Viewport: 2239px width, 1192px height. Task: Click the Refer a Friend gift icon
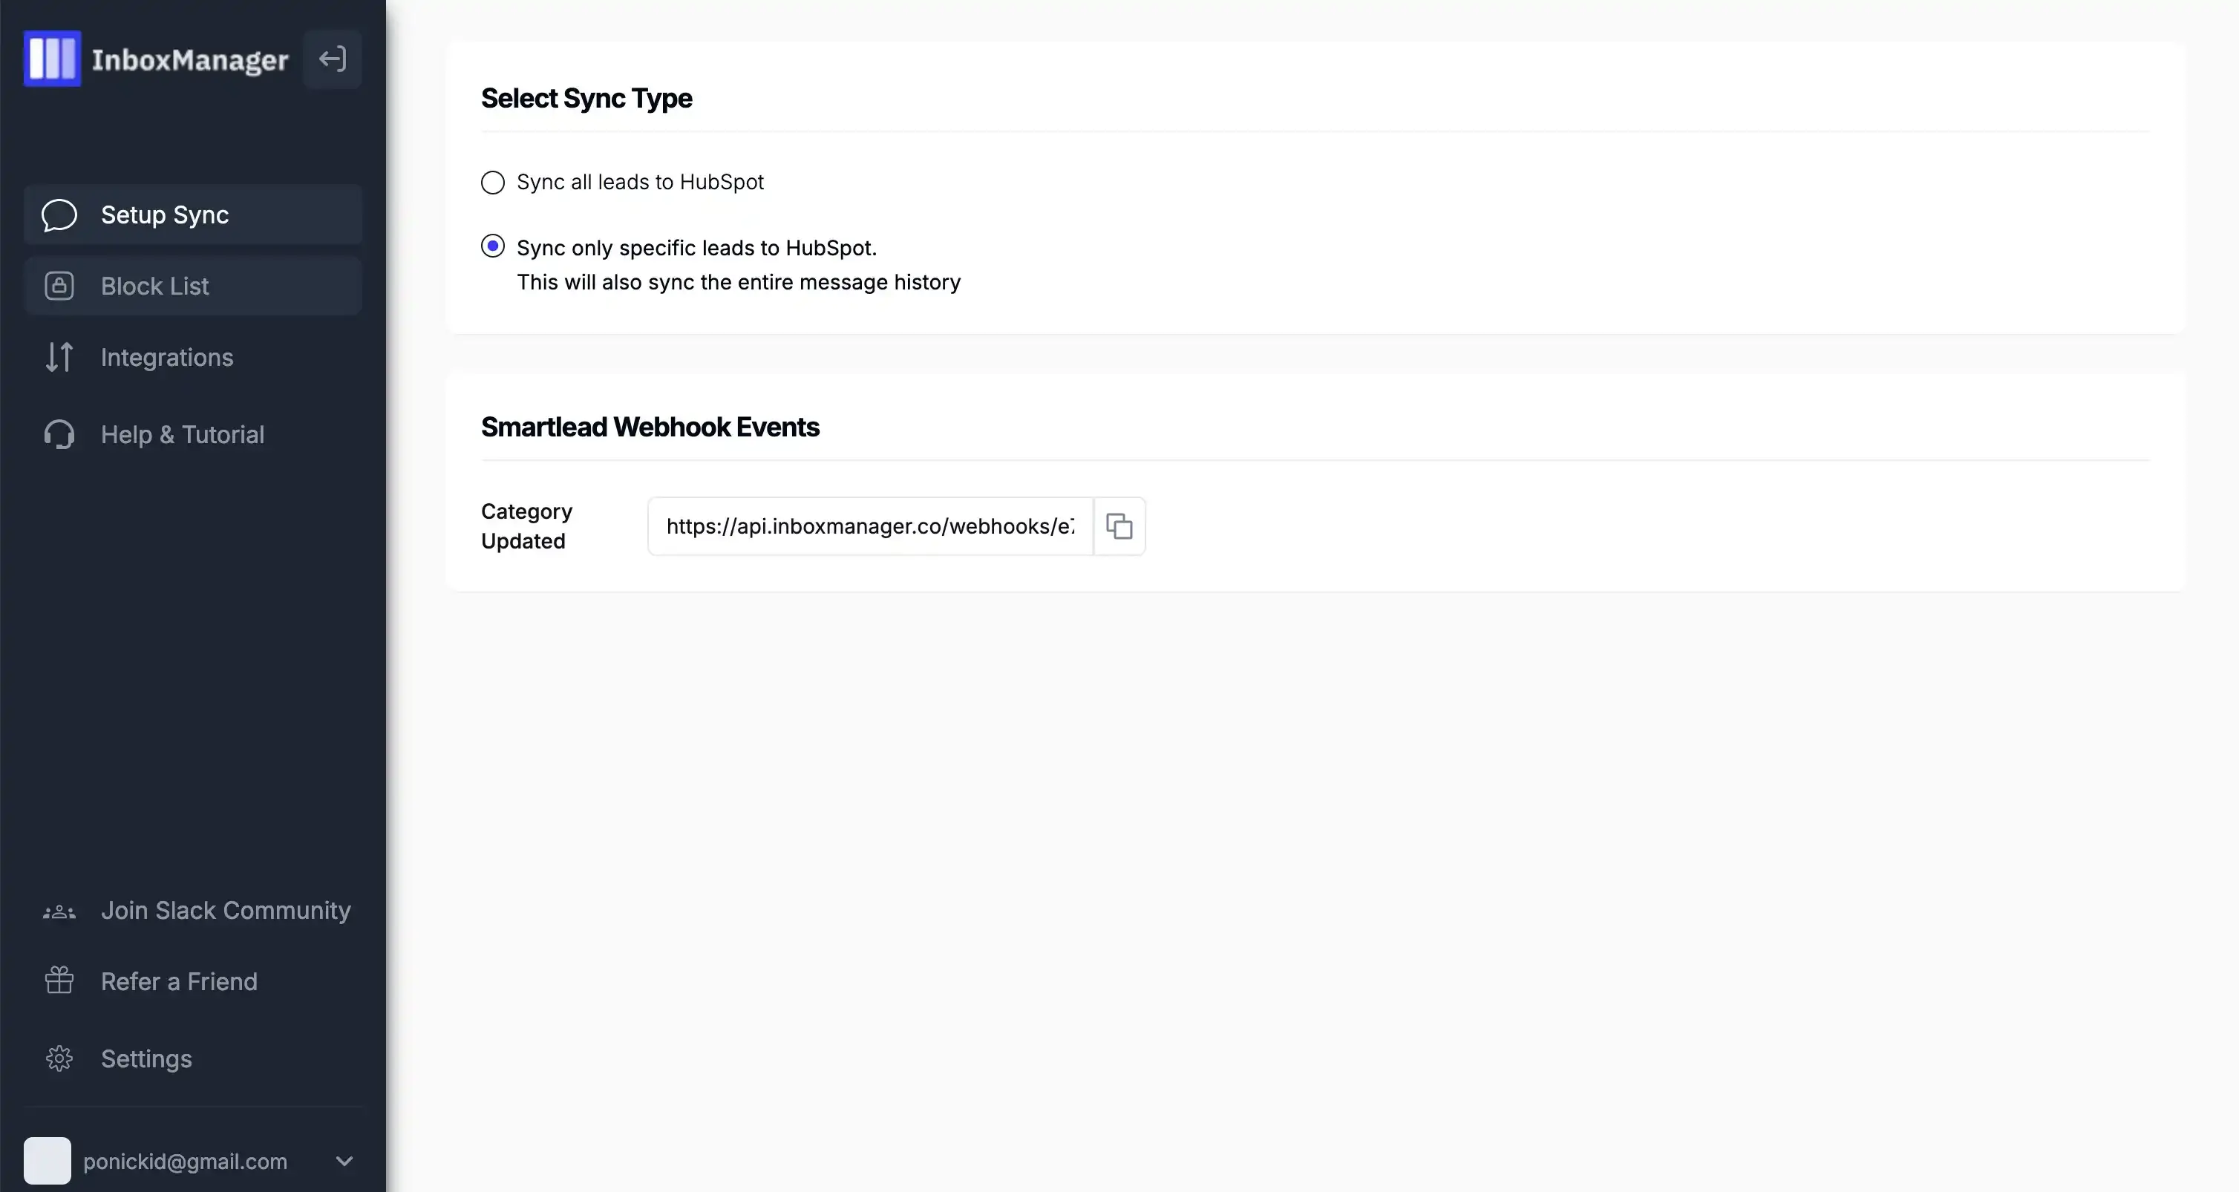point(59,980)
